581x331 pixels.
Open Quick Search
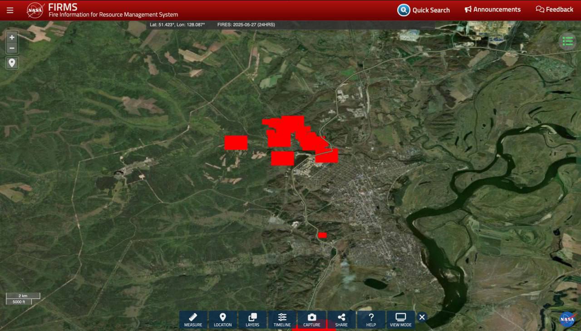[x=423, y=10]
